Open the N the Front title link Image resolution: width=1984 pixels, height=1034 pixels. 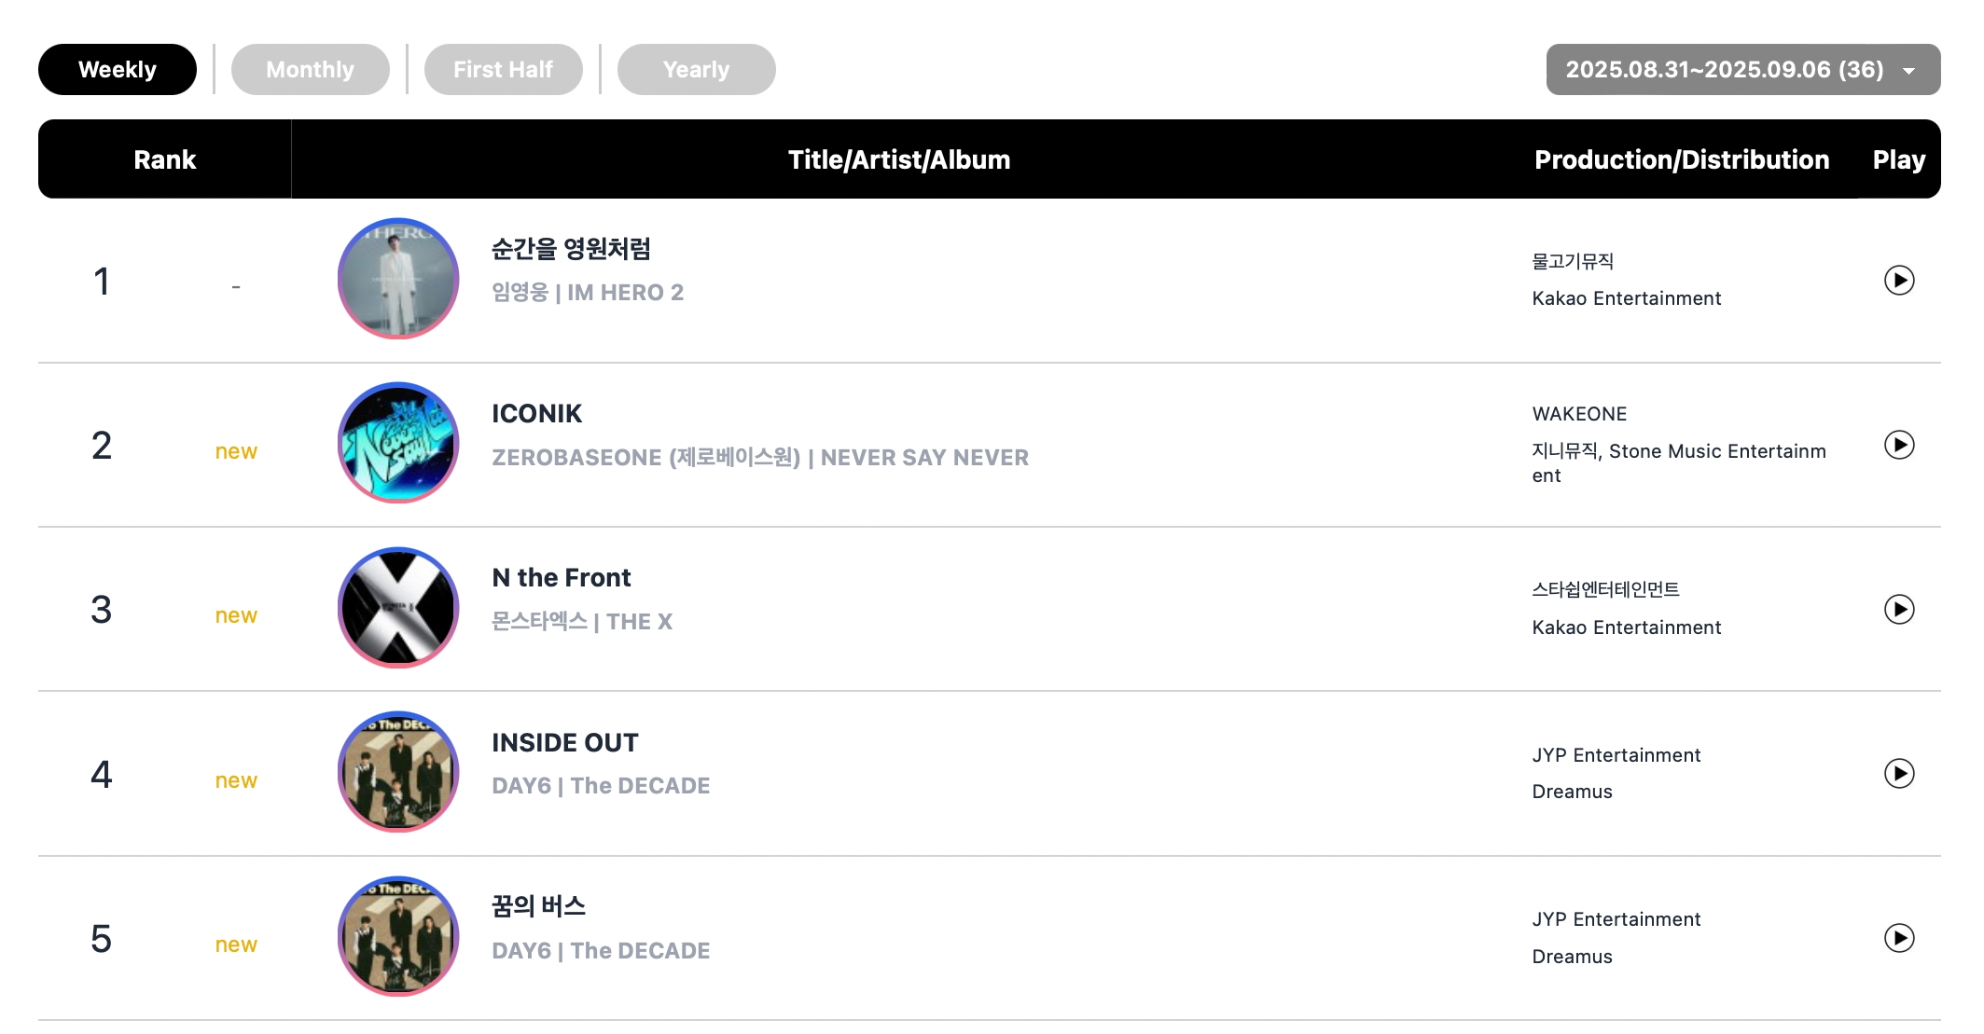point(562,578)
